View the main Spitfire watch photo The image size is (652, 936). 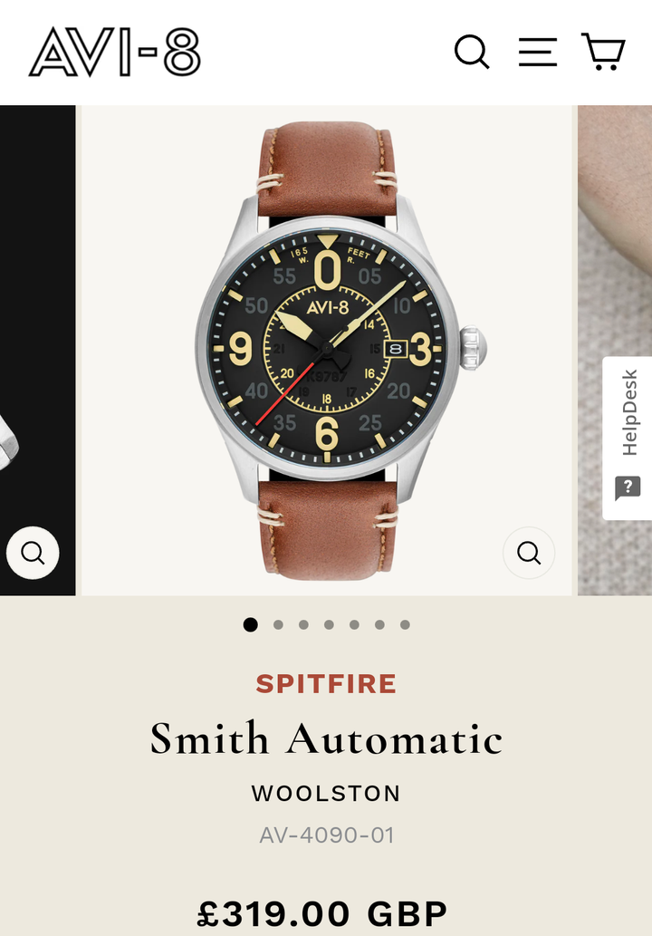(326, 351)
